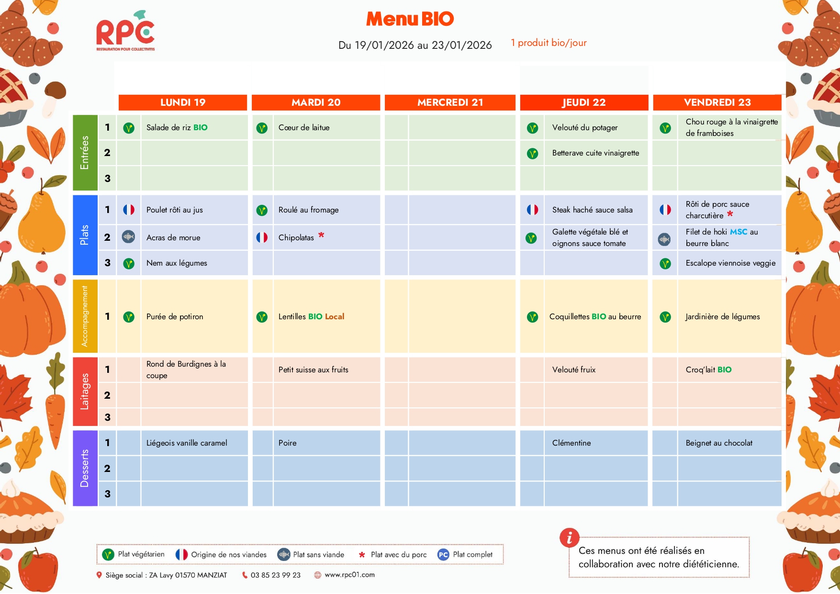The width and height of the screenshot is (840, 594).
Task: Click the vegetarian icon beside Escalope viennoise veggie
Action: (665, 263)
